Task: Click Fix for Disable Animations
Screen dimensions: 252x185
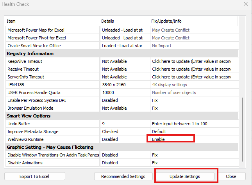Action: 155,163
